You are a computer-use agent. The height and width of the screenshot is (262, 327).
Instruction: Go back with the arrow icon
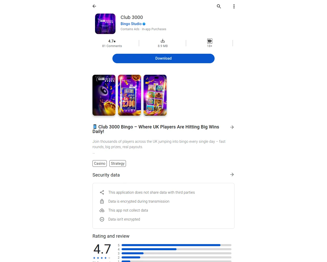click(x=94, y=6)
